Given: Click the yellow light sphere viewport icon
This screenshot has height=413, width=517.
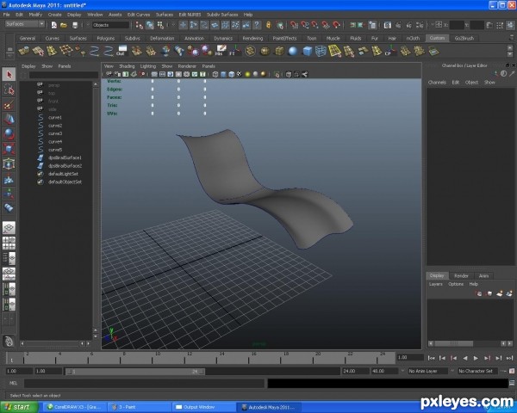Looking at the screenshot, I should (247, 75).
